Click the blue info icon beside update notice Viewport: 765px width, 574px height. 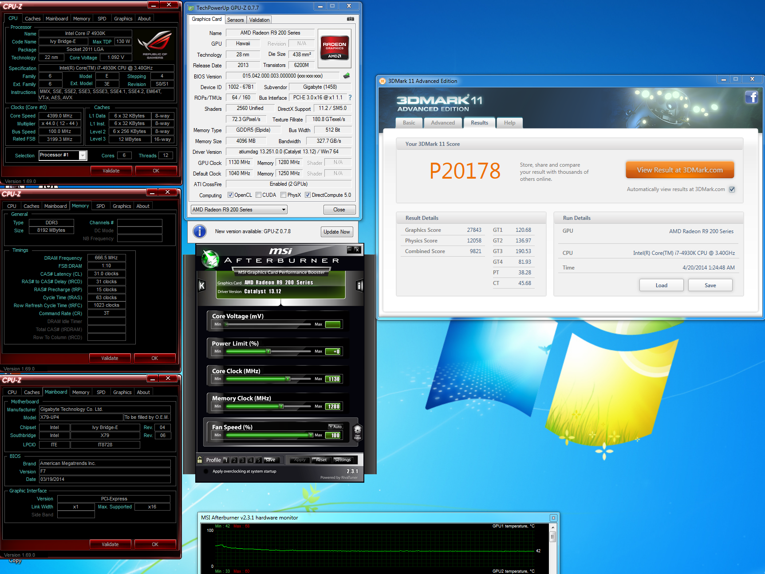[200, 231]
